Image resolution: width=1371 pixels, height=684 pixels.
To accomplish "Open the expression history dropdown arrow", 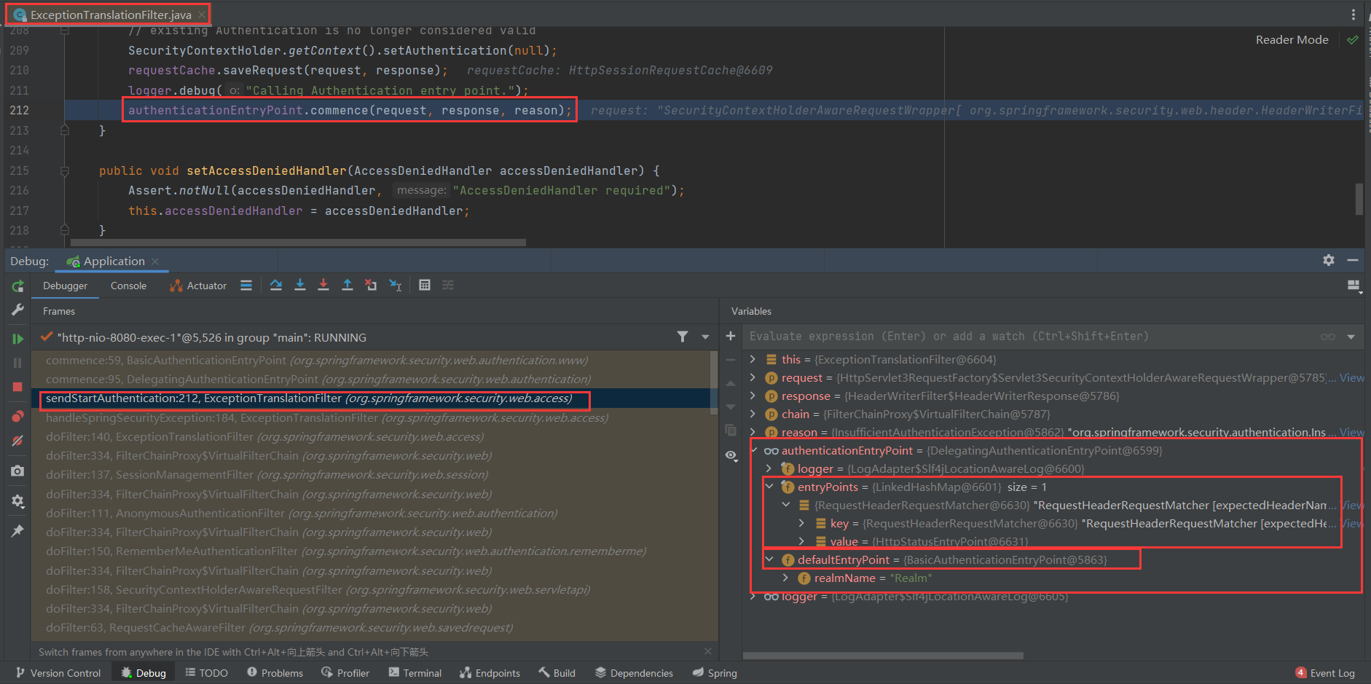I will 1351,337.
